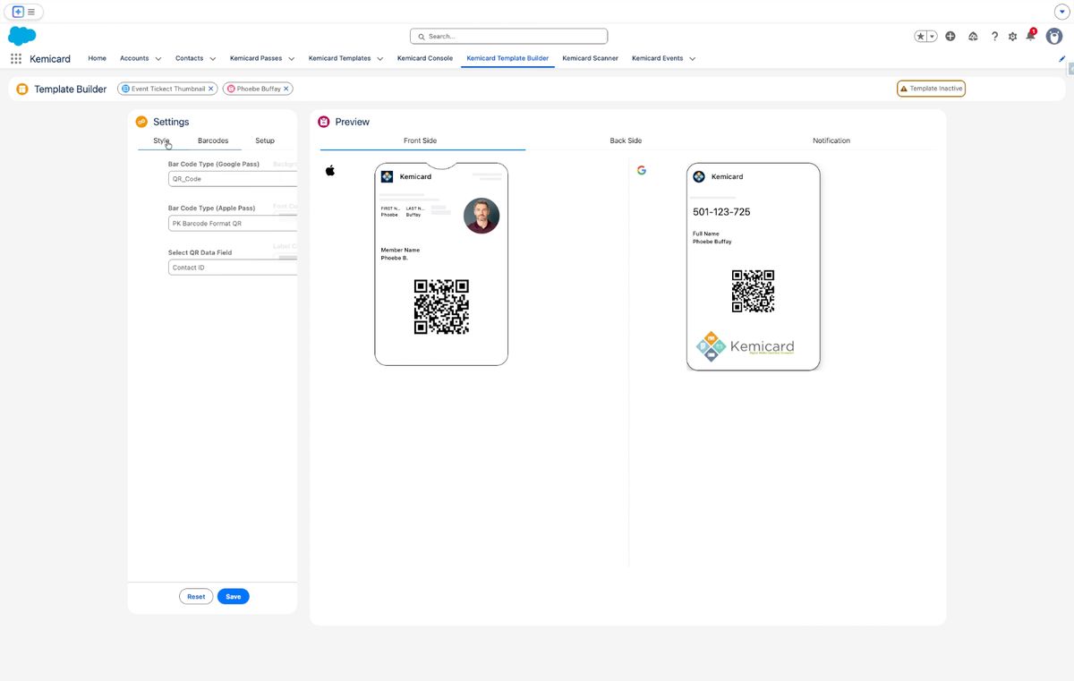This screenshot has width=1074, height=681.
Task: Open the Contacts tab
Action: [x=189, y=58]
